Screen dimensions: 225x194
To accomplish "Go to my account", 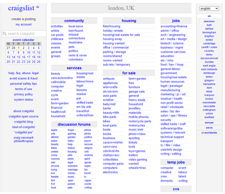I will click(x=24, y=24).
